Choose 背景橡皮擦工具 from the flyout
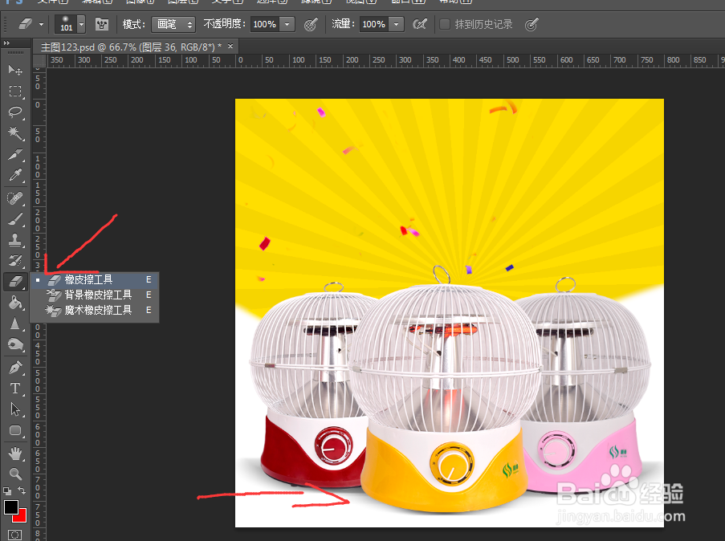 [95, 295]
